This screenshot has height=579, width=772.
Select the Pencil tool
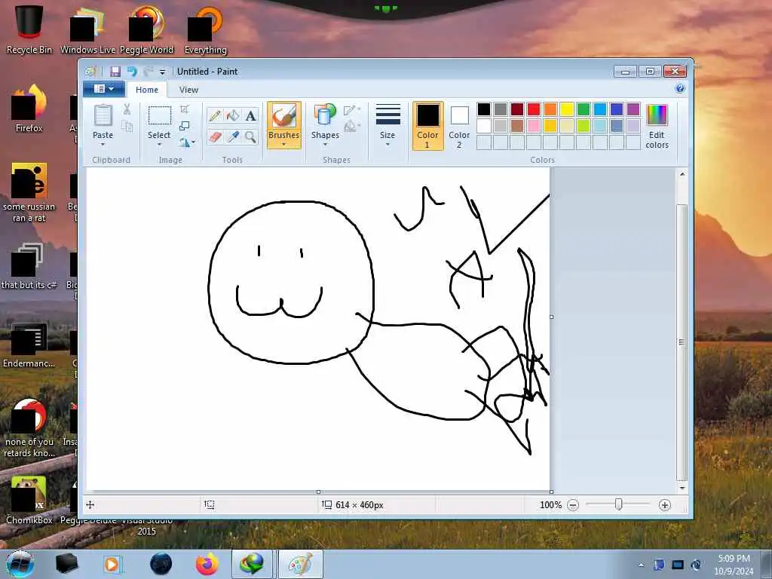point(215,115)
